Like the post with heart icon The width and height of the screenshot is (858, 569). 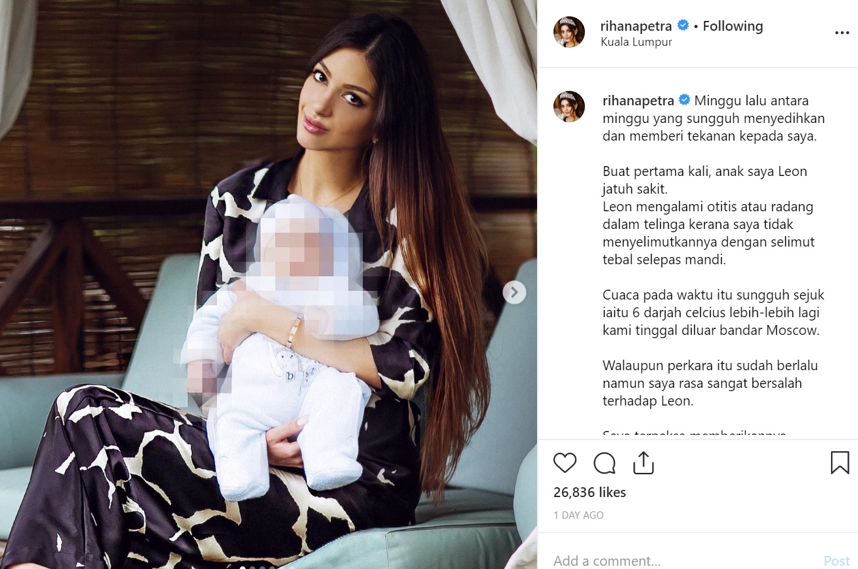coord(565,463)
